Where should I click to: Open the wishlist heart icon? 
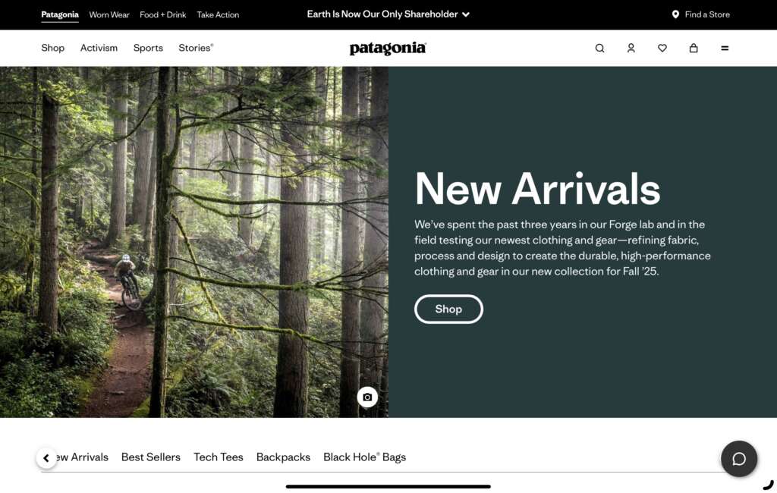click(662, 48)
